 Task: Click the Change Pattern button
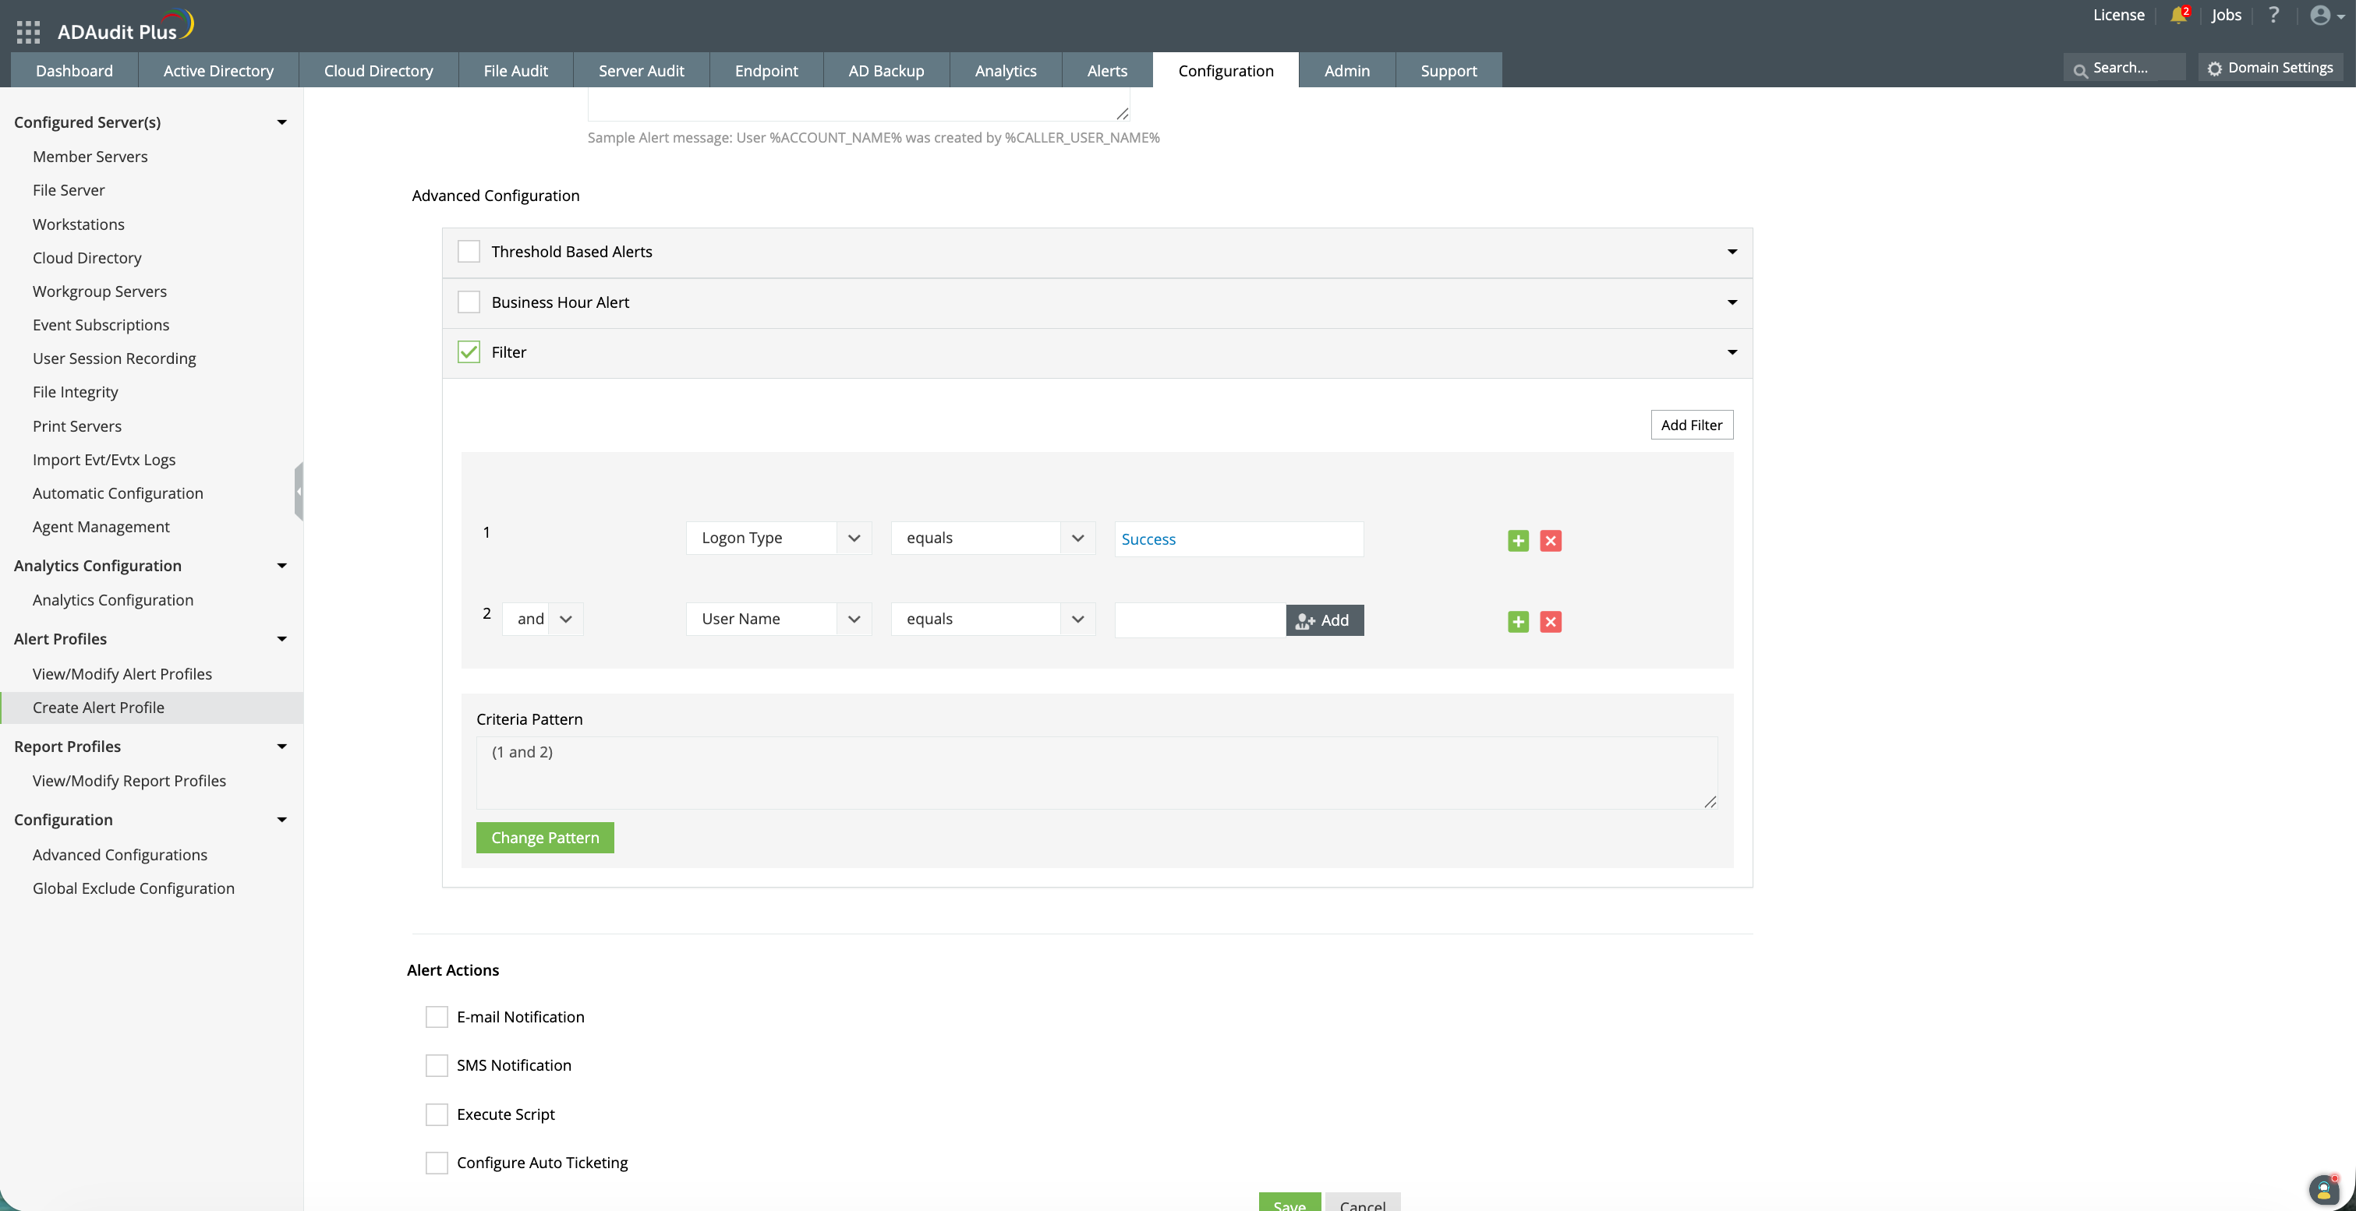545,838
